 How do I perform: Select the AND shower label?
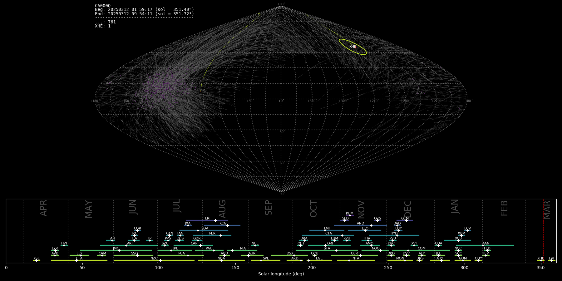[361, 224]
